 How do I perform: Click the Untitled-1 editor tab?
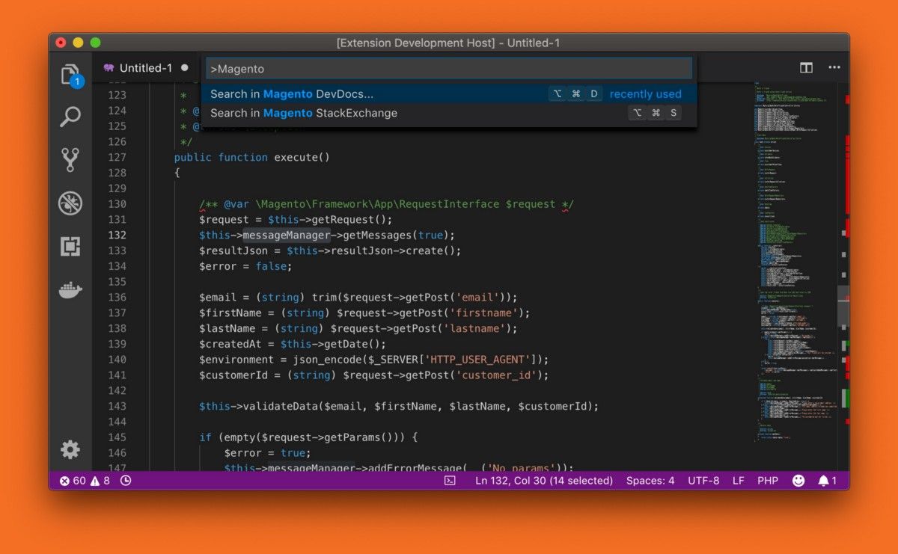[x=147, y=67]
